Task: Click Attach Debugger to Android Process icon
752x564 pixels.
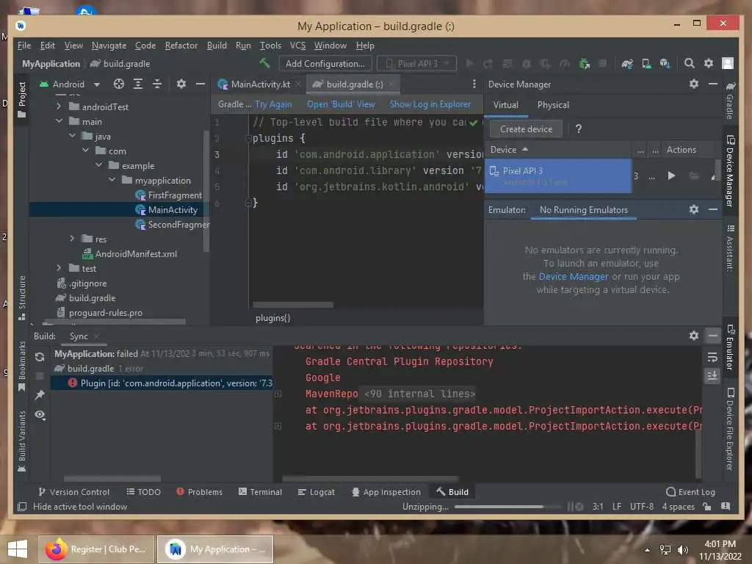Action: pyautogui.click(x=584, y=63)
